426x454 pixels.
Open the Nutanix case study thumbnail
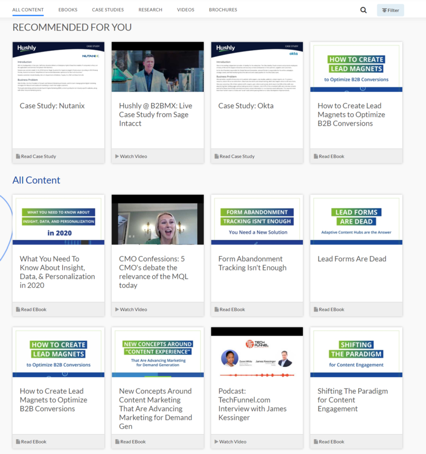click(x=59, y=67)
